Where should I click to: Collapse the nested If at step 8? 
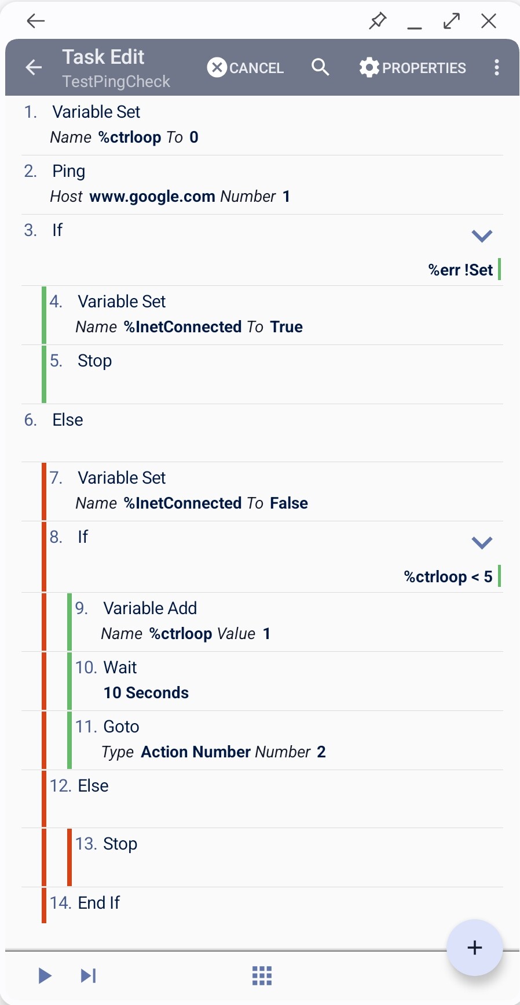tap(482, 542)
